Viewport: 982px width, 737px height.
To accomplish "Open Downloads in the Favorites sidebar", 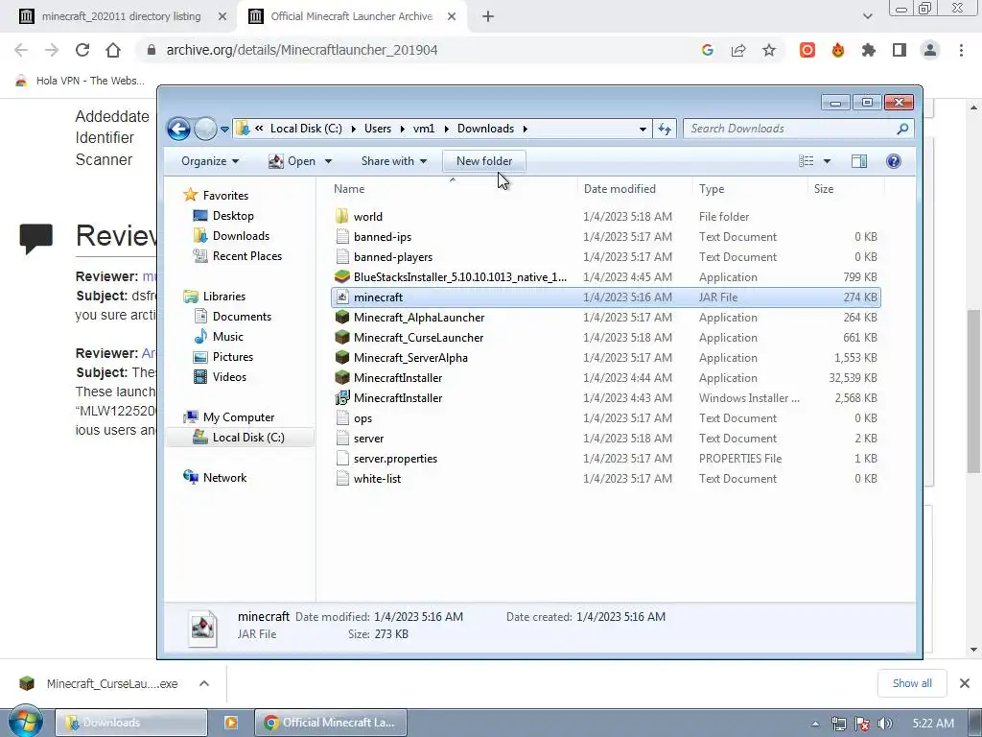I will [x=241, y=236].
